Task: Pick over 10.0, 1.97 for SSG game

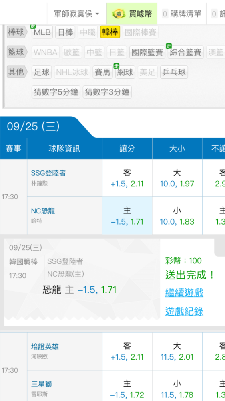Action: [177, 178]
